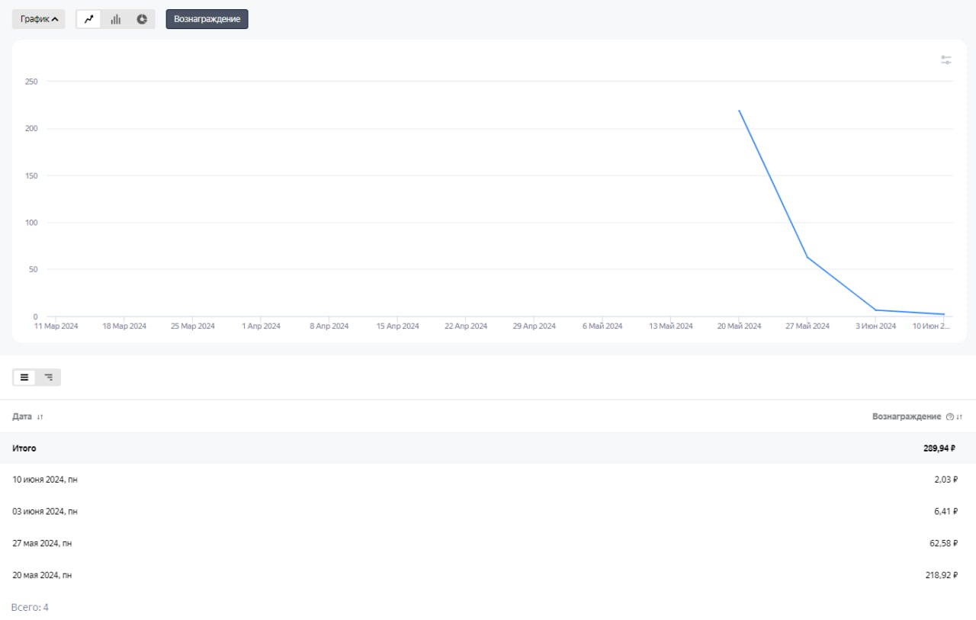Click chart line peak at 20 Май 2024
976x620 pixels.
click(x=739, y=111)
